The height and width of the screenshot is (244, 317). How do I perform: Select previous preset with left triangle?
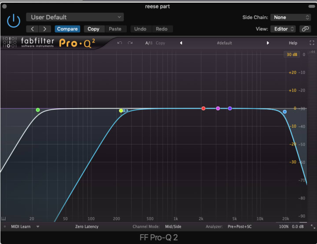pyautogui.click(x=181, y=43)
